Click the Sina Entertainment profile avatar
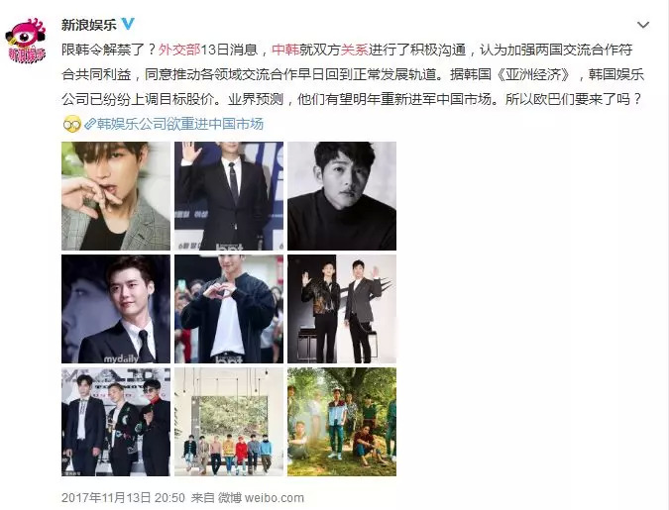669x510 pixels. pos(26,41)
